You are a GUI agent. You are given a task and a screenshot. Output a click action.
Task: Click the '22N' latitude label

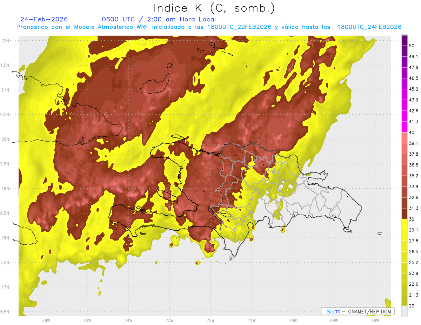coord(5,40)
